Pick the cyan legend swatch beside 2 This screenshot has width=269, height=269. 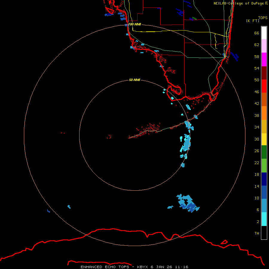(264, 219)
